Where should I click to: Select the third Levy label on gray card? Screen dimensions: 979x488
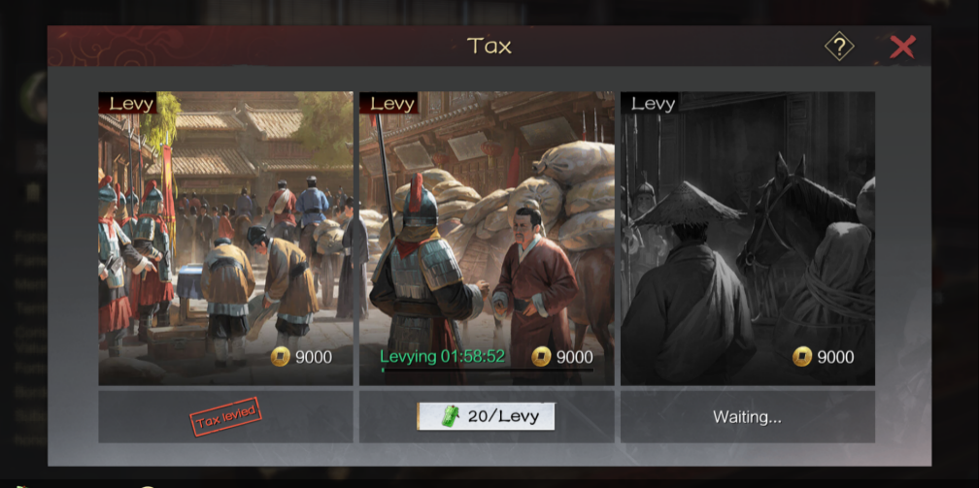coord(653,104)
